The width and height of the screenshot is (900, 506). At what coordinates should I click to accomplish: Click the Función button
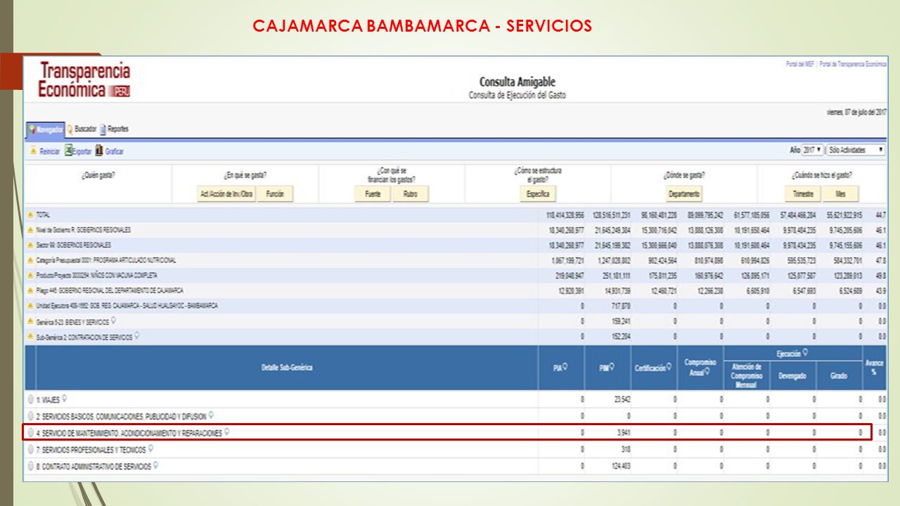(275, 194)
